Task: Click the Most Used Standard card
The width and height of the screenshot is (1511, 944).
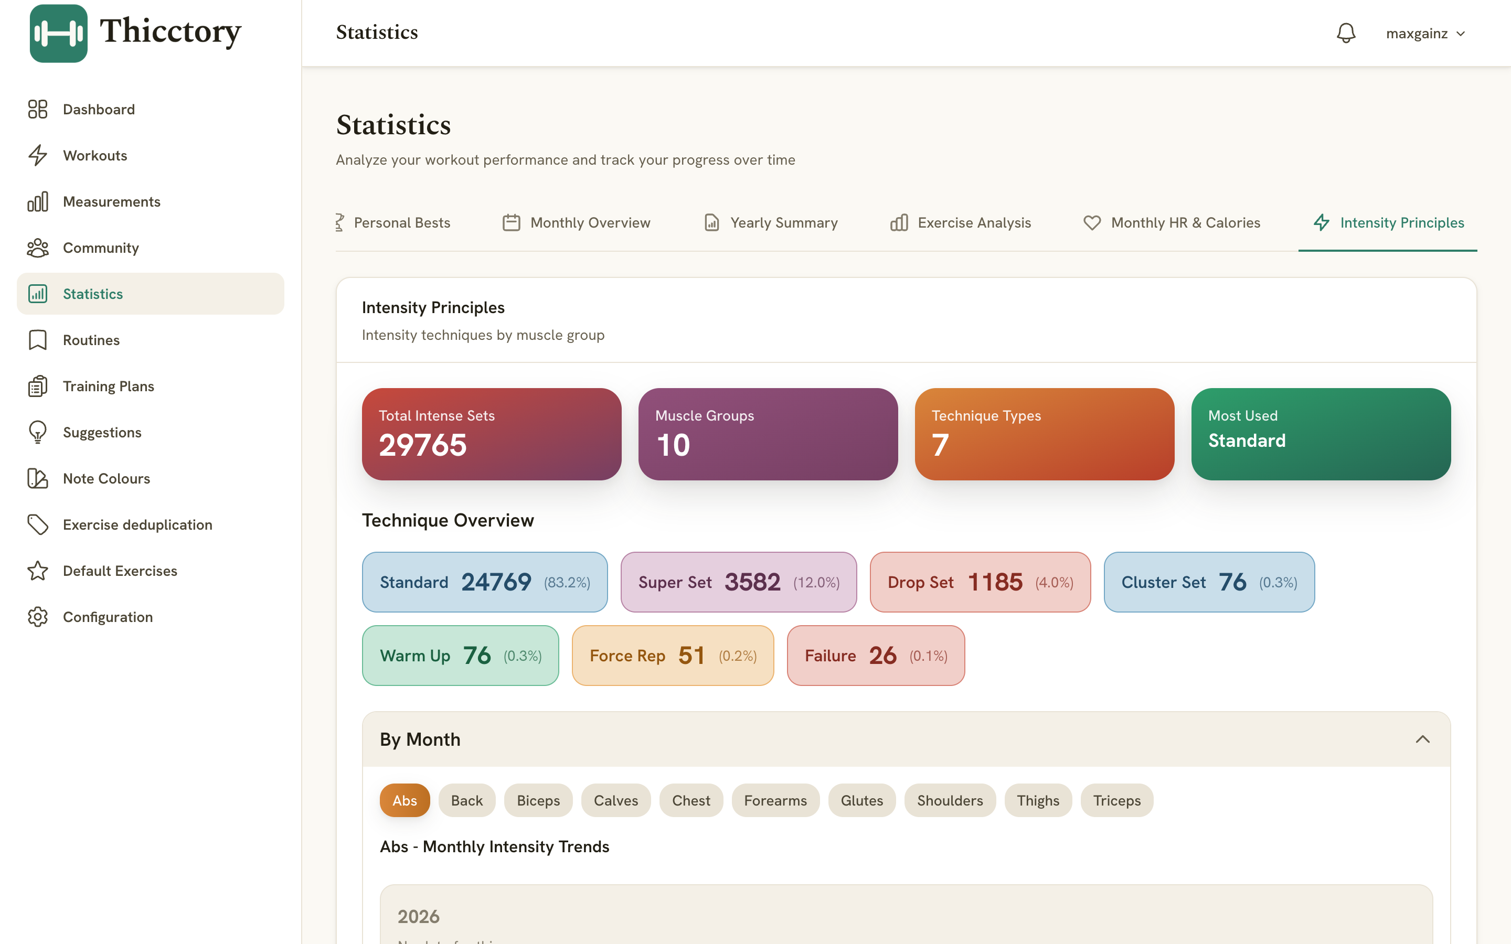Action: [1321, 434]
